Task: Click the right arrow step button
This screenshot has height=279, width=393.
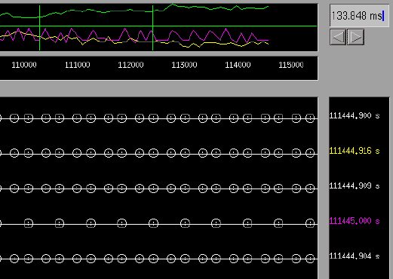Action: coord(355,37)
